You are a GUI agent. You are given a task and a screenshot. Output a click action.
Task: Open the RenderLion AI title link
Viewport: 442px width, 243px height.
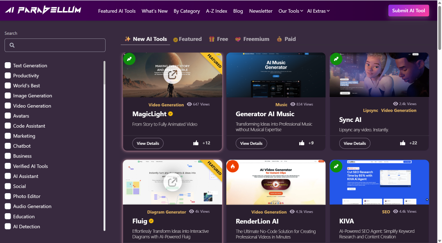(x=257, y=221)
